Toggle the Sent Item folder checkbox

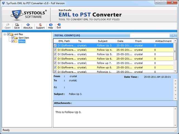pos(13,38)
